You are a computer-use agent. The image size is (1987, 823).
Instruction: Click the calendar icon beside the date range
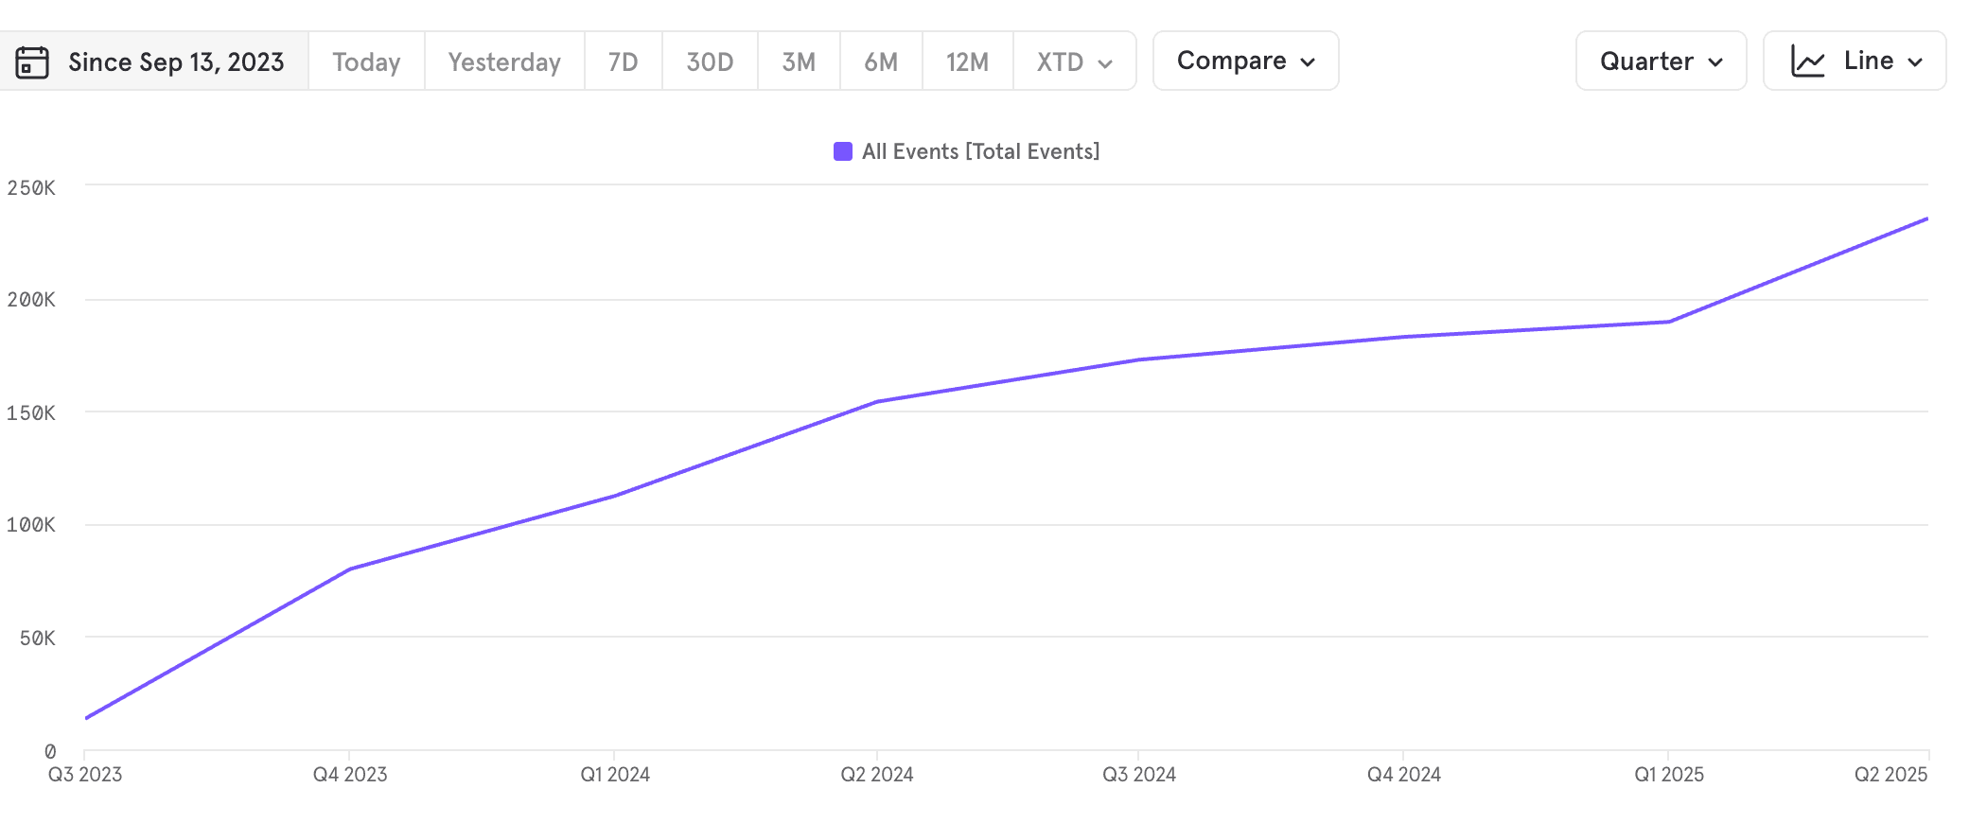pos(32,62)
